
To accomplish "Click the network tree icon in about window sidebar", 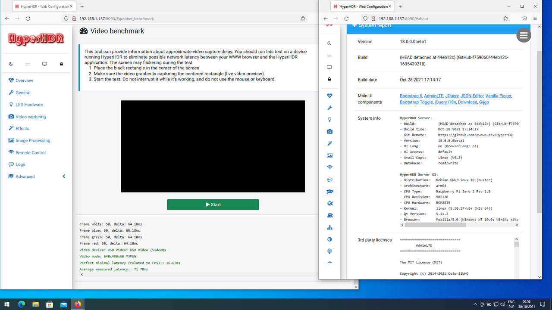I will point(329,227).
